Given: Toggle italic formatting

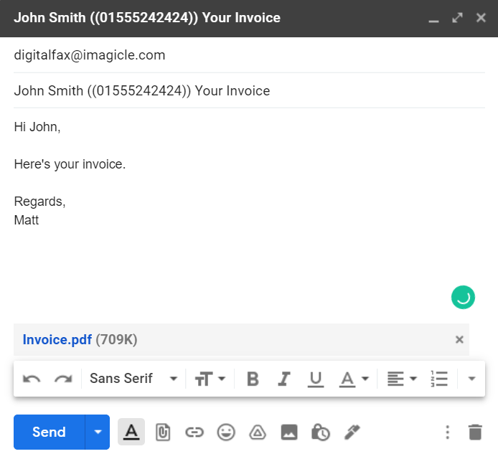Looking at the screenshot, I should [x=284, y=379].
